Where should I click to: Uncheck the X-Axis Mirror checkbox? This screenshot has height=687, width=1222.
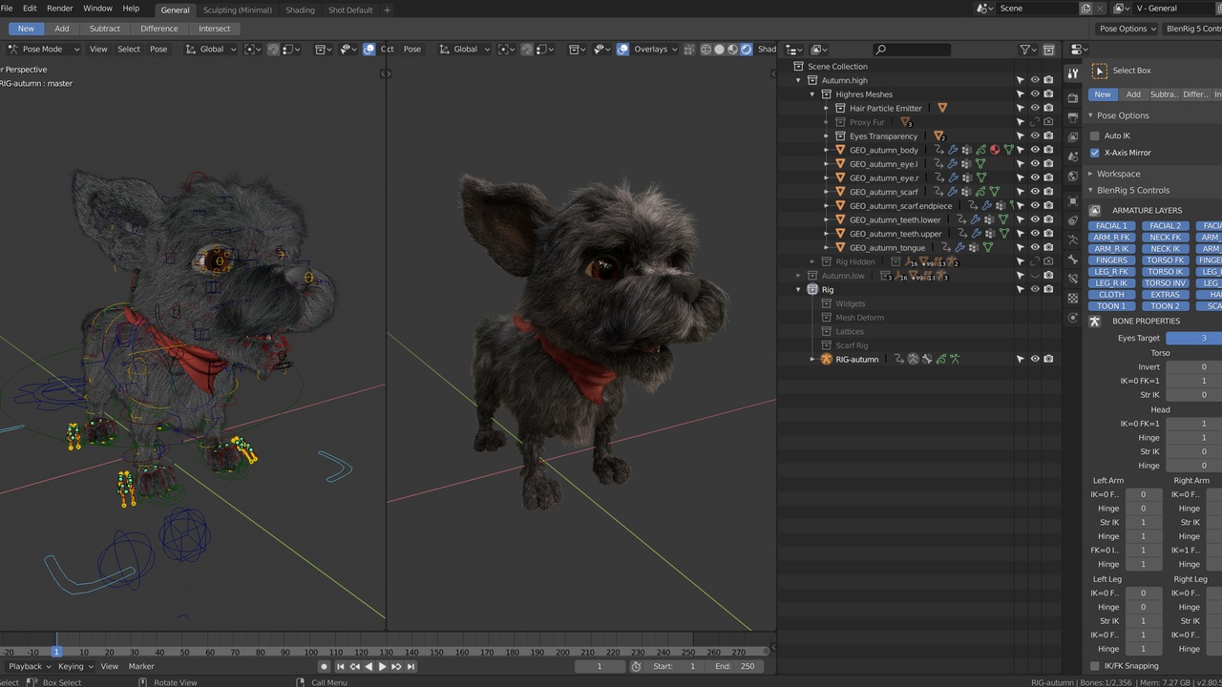click(x=1095, y=153)
